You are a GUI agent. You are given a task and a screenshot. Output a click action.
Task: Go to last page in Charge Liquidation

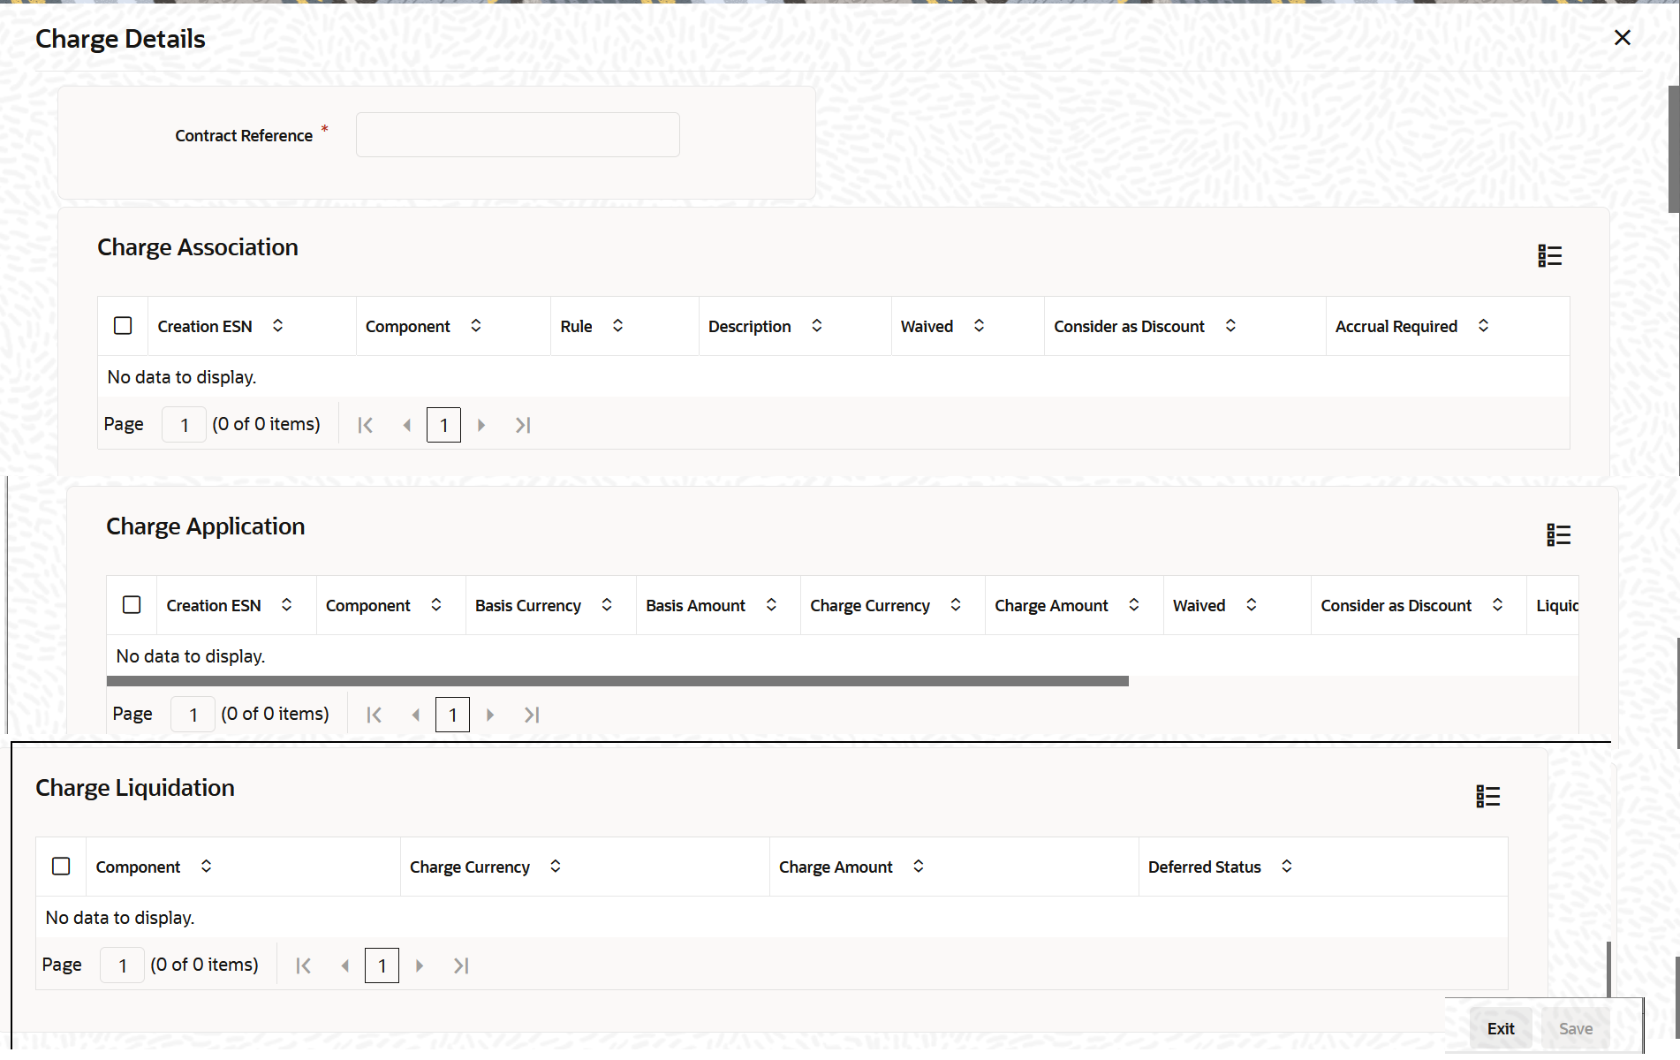point(461,965)
